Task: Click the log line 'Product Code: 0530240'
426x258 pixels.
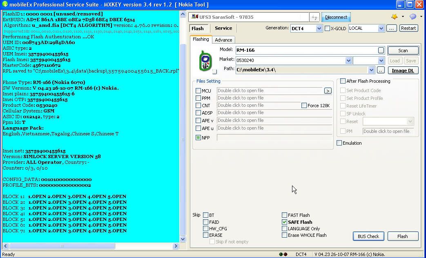Action: [x=30, y=105]
